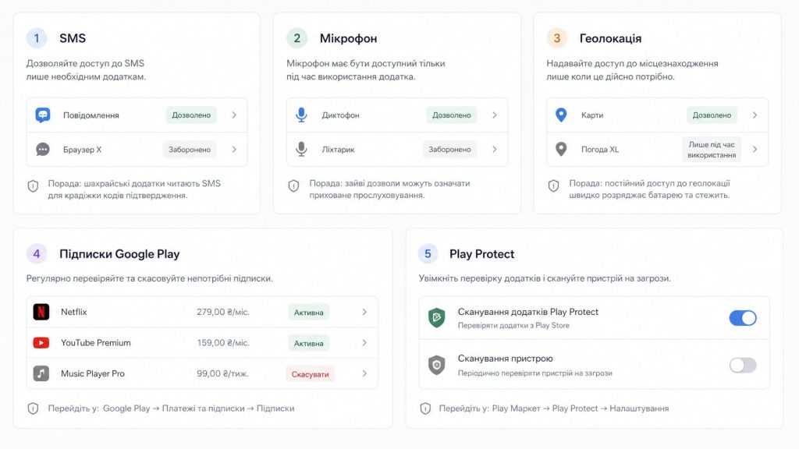The image size is (799, 449).
Task: Click Заборонено badge for Ліхтарик
Action: pyautogui.click(x=449, y=149)
